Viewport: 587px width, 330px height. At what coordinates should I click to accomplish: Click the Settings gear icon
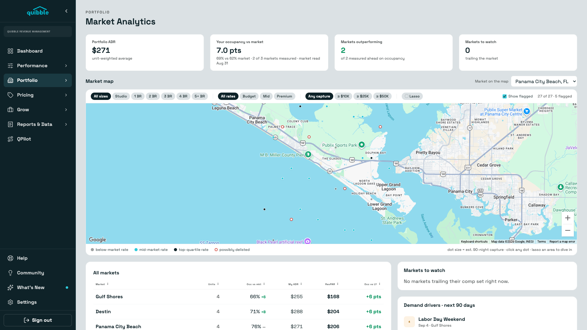(x=10, y=302)
